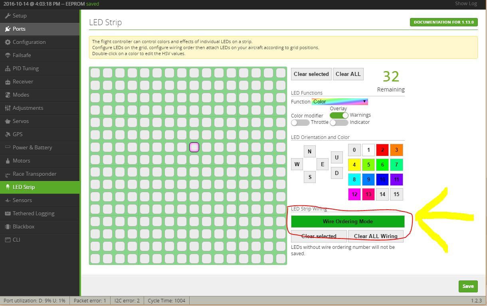Switch to the Configuration tab
This screenshot has width=487, height=306.
pyautogui.click(x=40, y=42)
